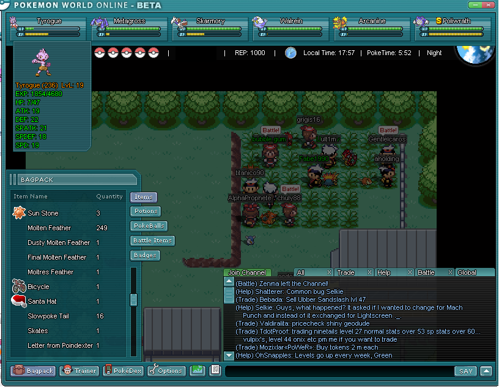
Task: Select Letter from Poindexter item row
Action: [67, 345]
